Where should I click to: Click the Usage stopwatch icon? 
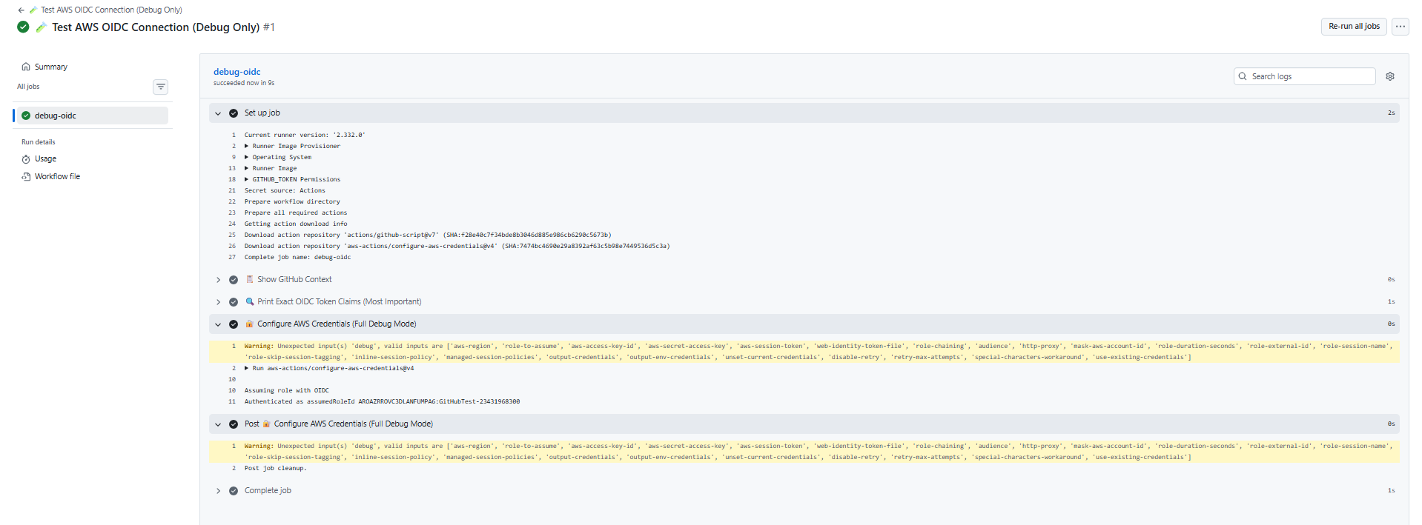pyautogui.click(x=26, y=159)
